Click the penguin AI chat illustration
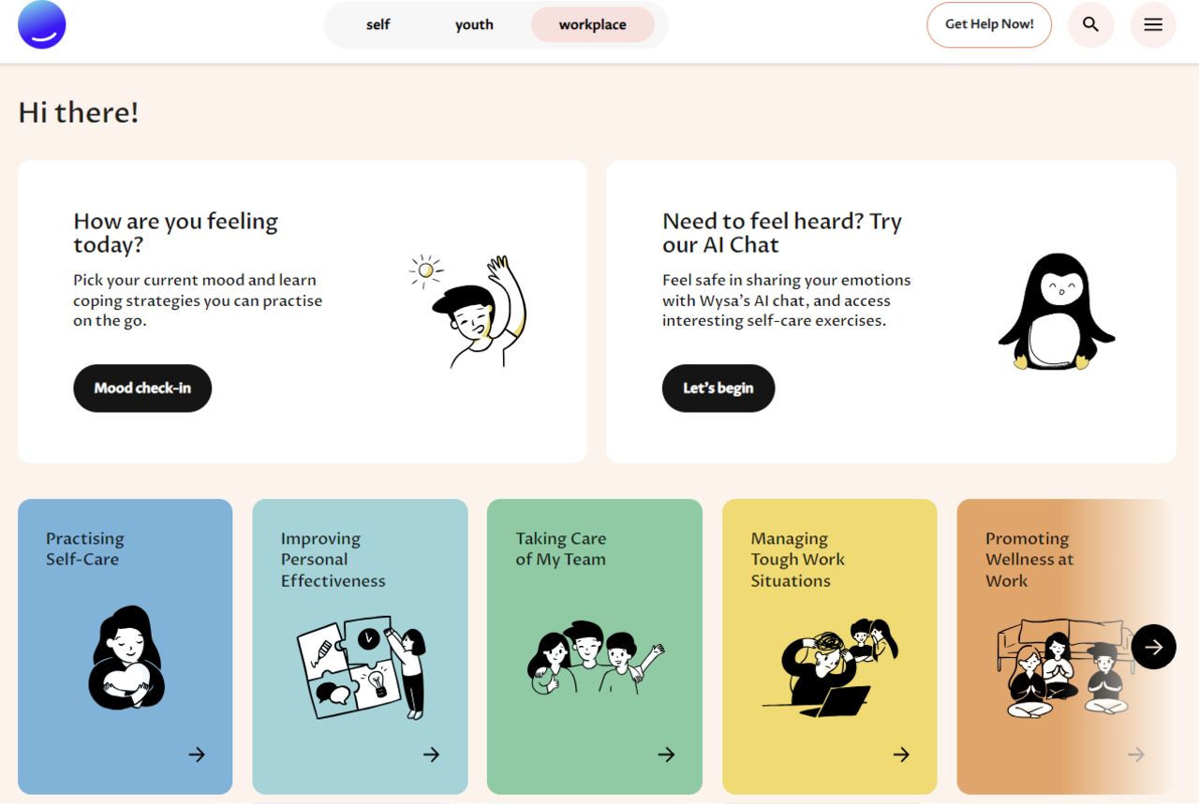The height and width of the screenshot is (804, 1199). coord(1057,312)
